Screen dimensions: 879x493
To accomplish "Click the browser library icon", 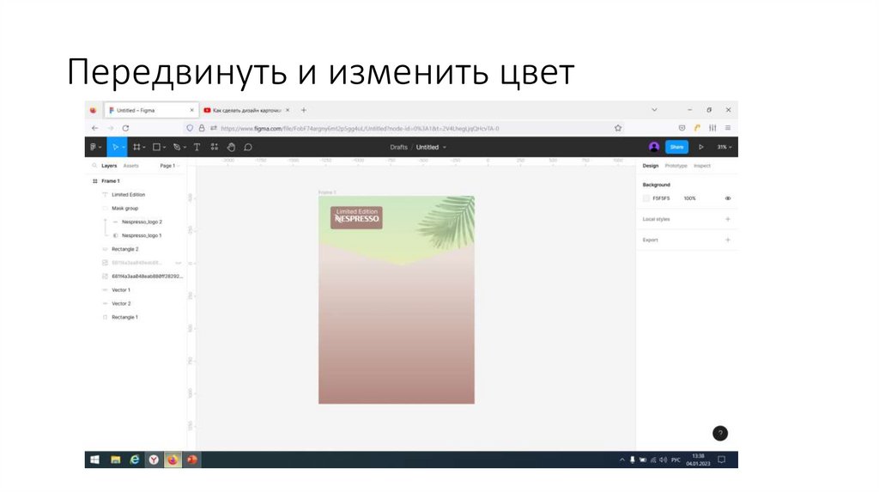I will (712, 128).
